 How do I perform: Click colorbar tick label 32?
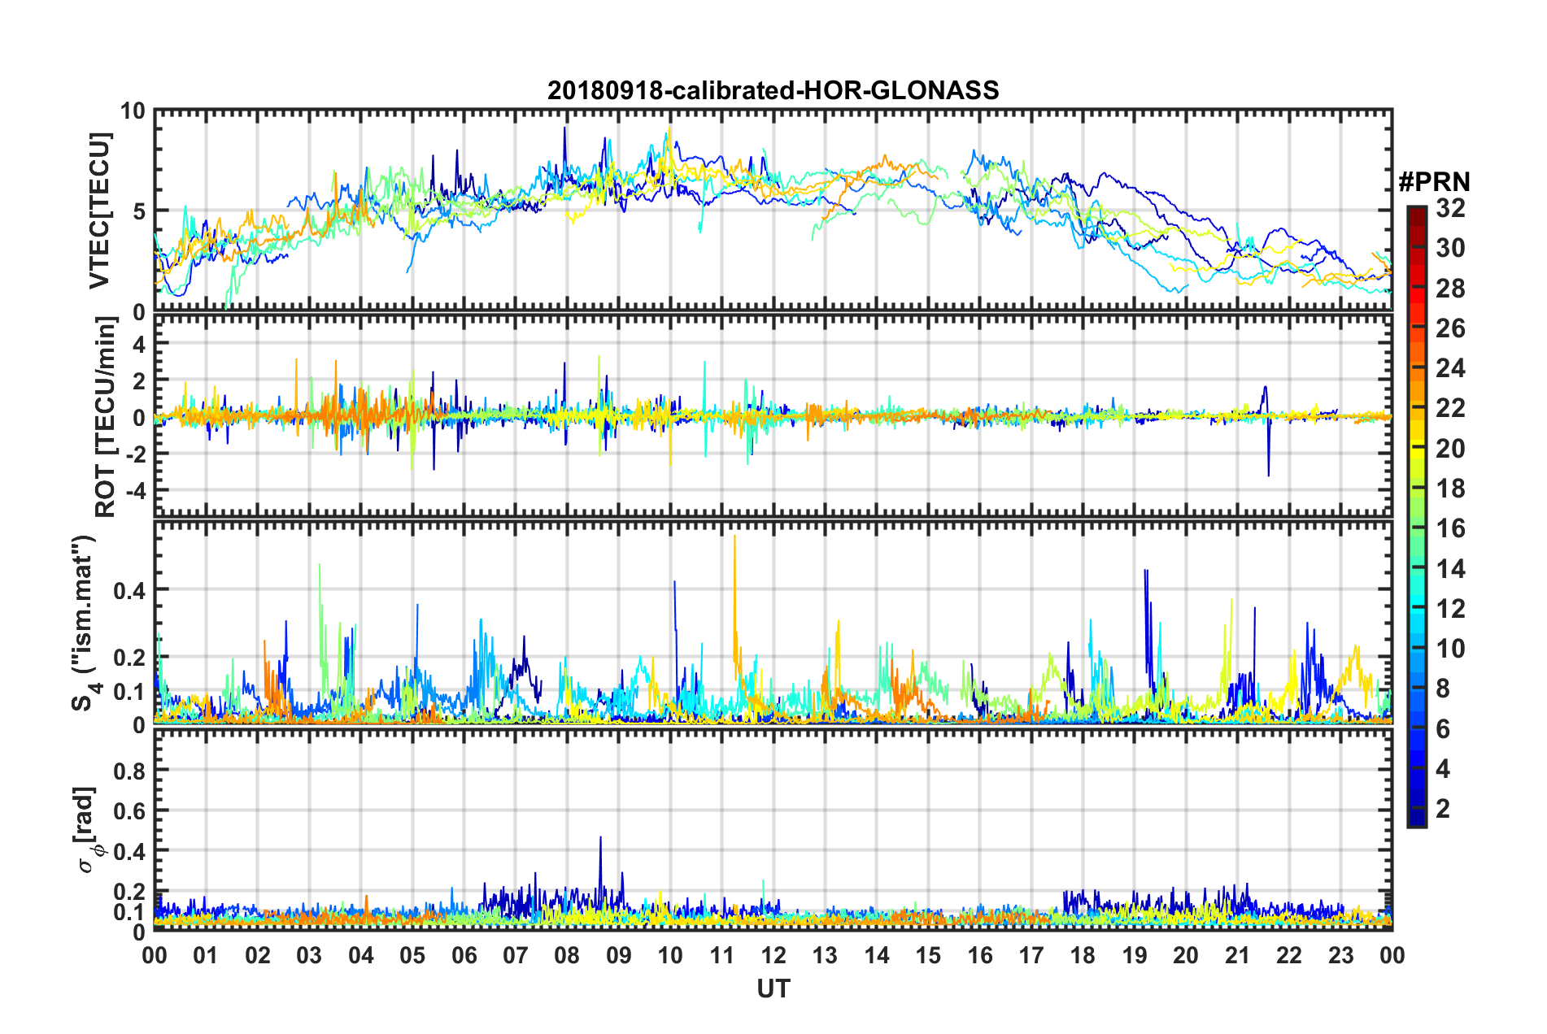pyautogui.click(x=1450, y=208)
